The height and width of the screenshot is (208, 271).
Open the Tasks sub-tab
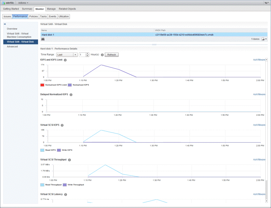point(43,17)
